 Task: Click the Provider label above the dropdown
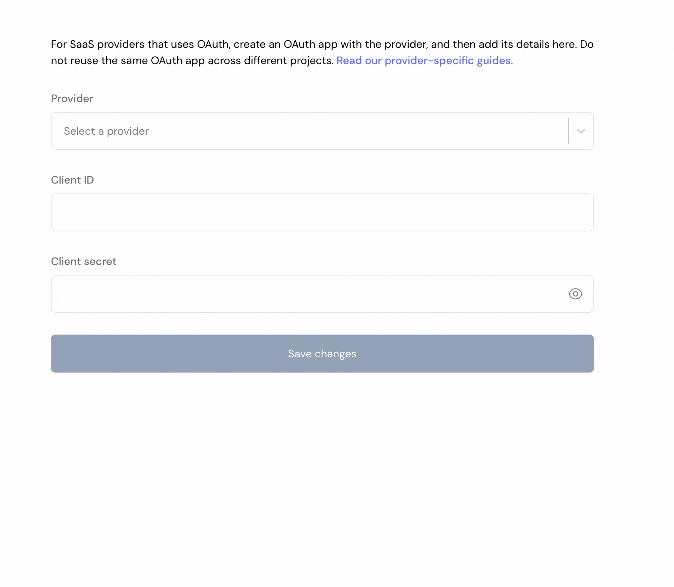click(x=72, y=98)
